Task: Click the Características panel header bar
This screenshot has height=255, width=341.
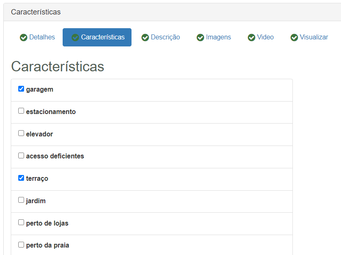Action: click(x=172, y=12)
